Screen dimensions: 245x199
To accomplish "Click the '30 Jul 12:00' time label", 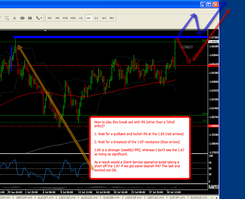I will (x=174, y=192).
